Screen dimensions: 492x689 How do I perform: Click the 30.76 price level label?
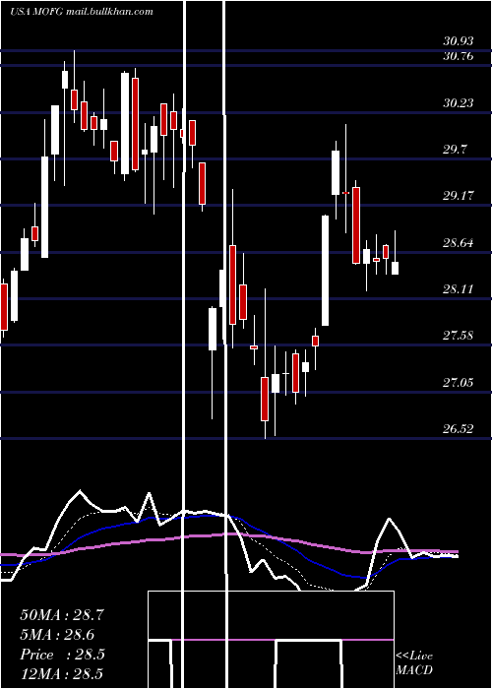click(x=459, y=56)
